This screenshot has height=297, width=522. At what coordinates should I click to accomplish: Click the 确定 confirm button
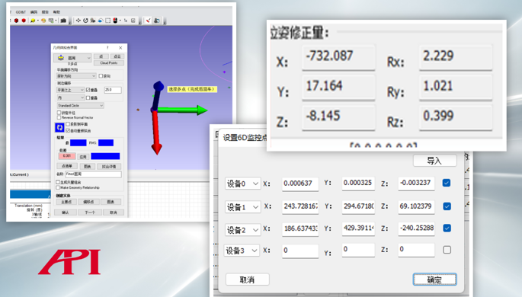click(435, 279)
